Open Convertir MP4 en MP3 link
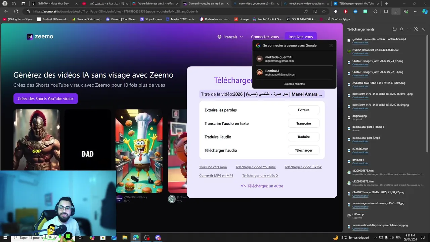Screen dimensions: 430x242 216,175
